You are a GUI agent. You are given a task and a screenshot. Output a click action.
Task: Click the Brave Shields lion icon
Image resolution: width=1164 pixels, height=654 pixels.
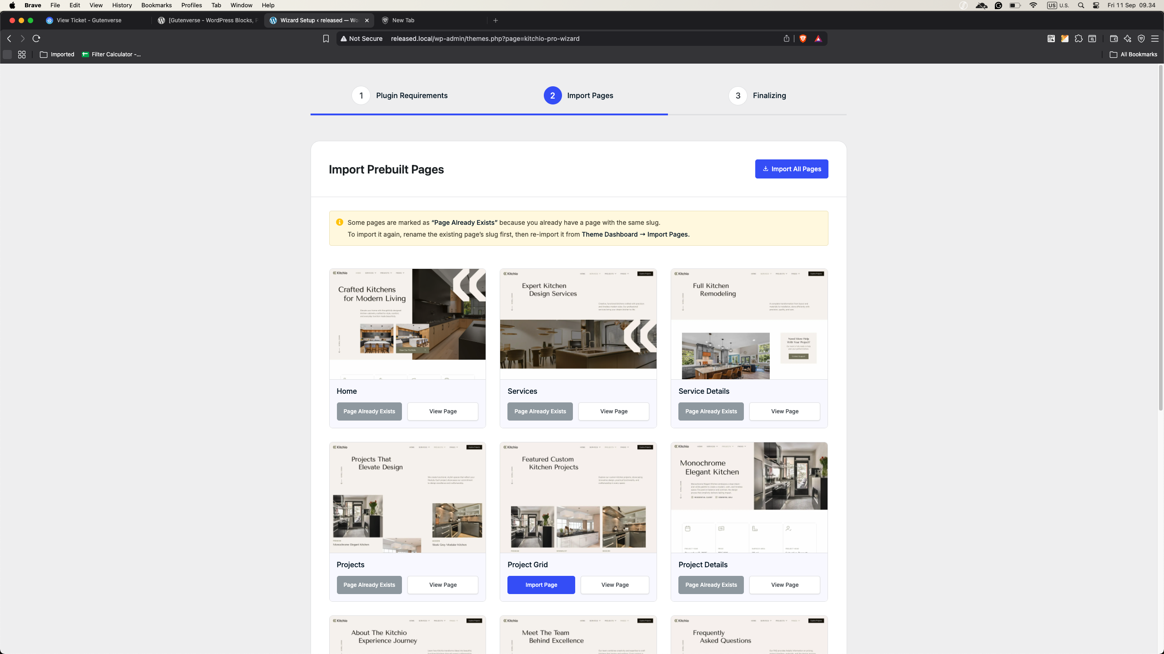coord(803,39)
